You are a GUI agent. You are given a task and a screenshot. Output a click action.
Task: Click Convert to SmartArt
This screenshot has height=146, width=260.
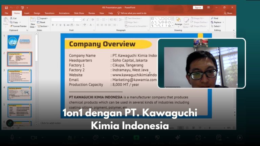pos(136,26)
